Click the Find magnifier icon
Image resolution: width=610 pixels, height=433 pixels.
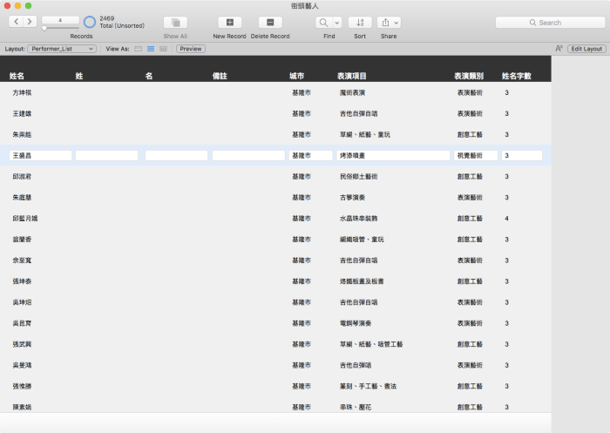(x=323, y=23)
